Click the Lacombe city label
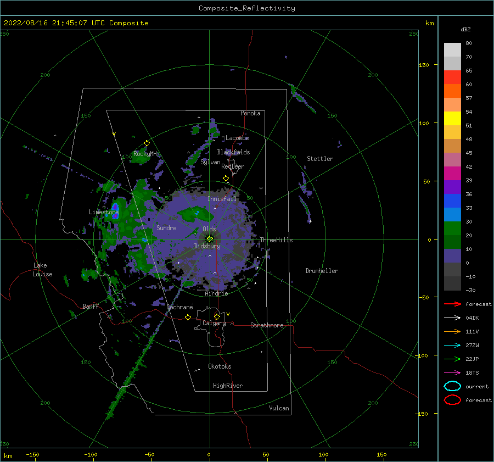The width and height of the screenshot is (494, 462). click(237, 138)
